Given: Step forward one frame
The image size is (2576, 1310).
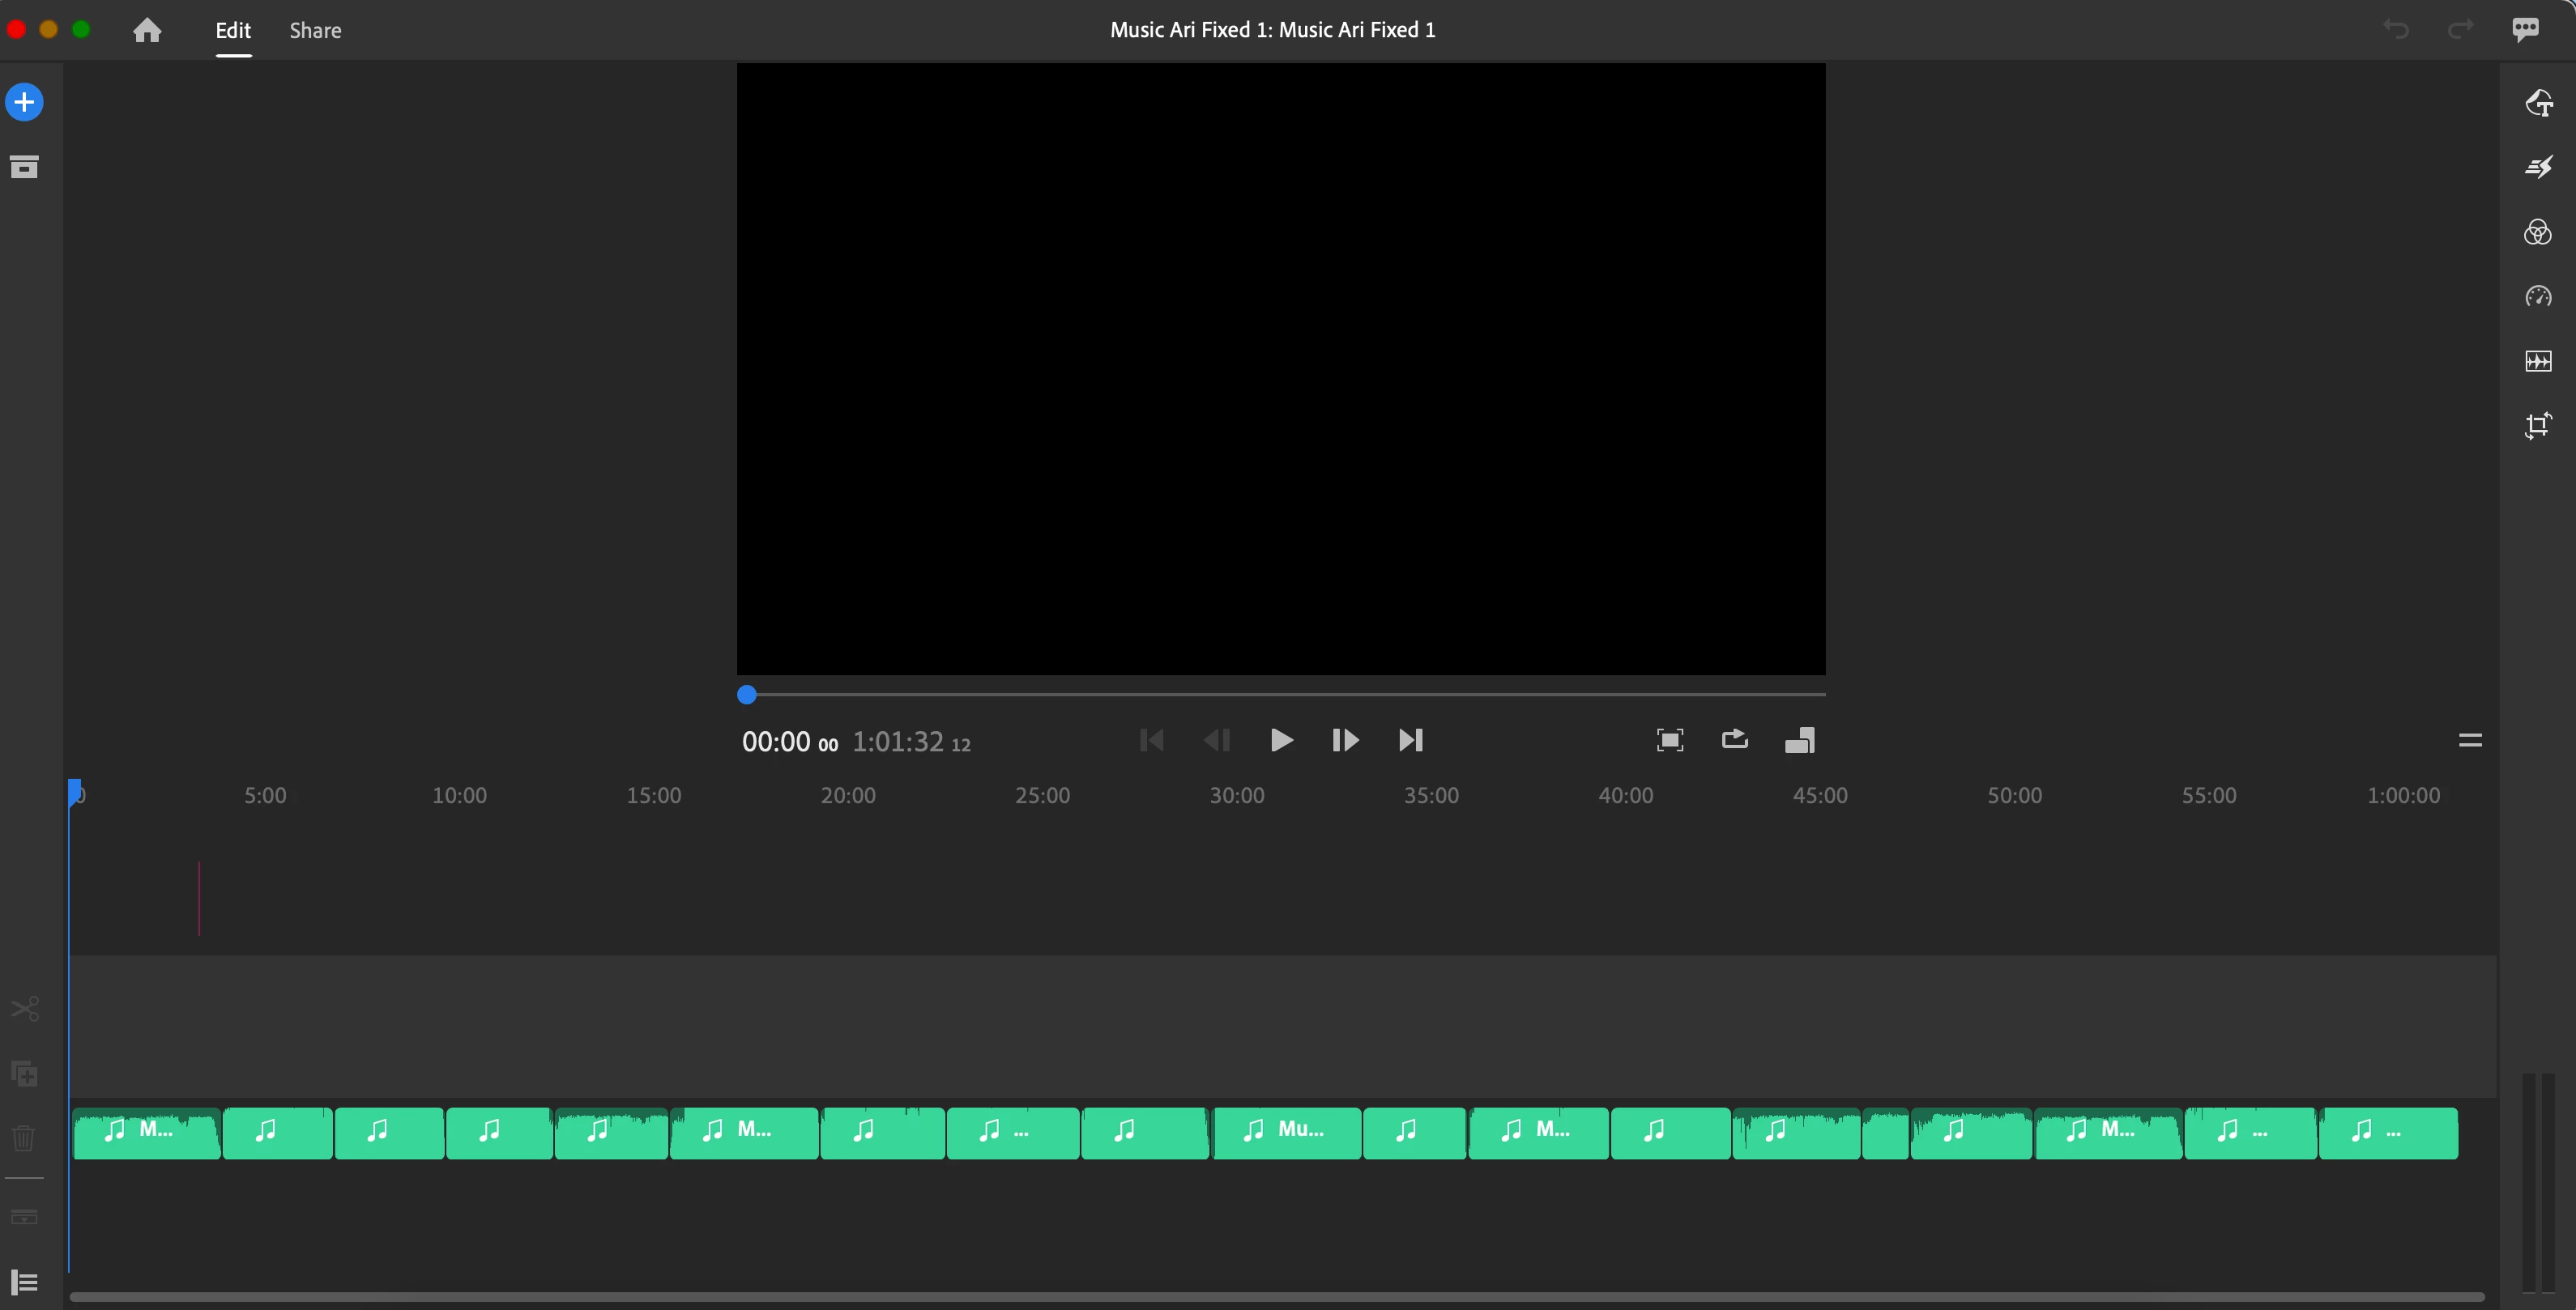Looking at the screenshot, I should [1345, 741].
